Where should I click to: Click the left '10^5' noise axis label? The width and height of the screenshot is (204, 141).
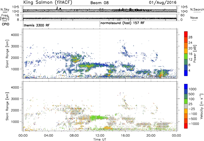(x=16, y=7)
